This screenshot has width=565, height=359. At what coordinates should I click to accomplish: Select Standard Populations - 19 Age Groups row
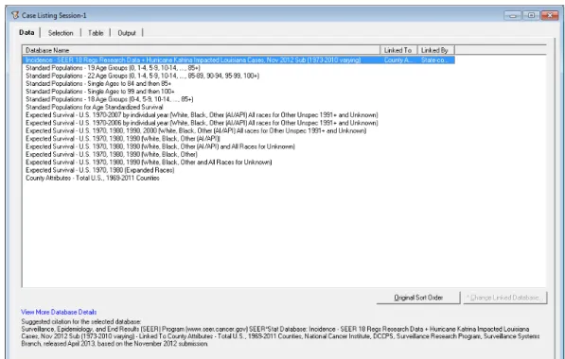(114, 68)
